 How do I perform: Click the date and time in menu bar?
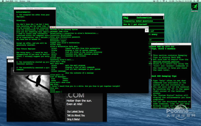pos(184,1)
